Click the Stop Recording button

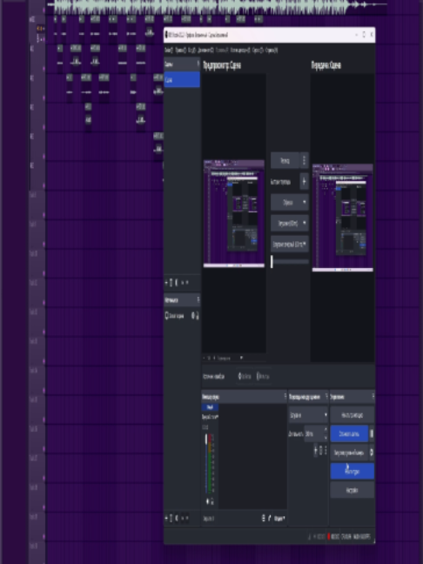(x=349, y=433)
